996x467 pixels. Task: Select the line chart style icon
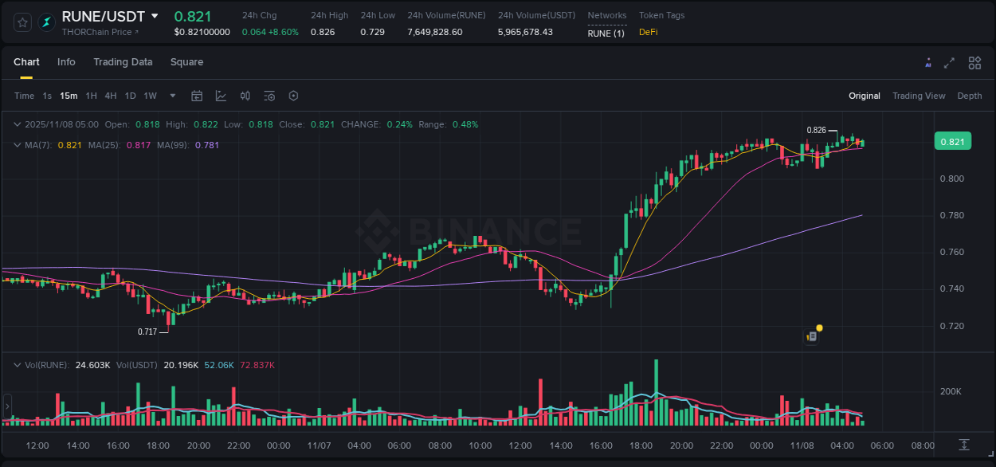(x=221, y=96)
